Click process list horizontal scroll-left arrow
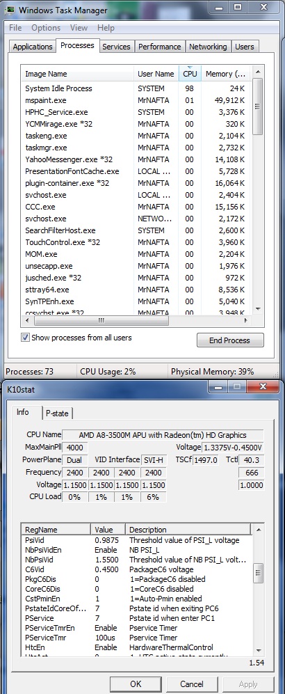This screenshot has width=285, height=694. [x=26, y=320]
